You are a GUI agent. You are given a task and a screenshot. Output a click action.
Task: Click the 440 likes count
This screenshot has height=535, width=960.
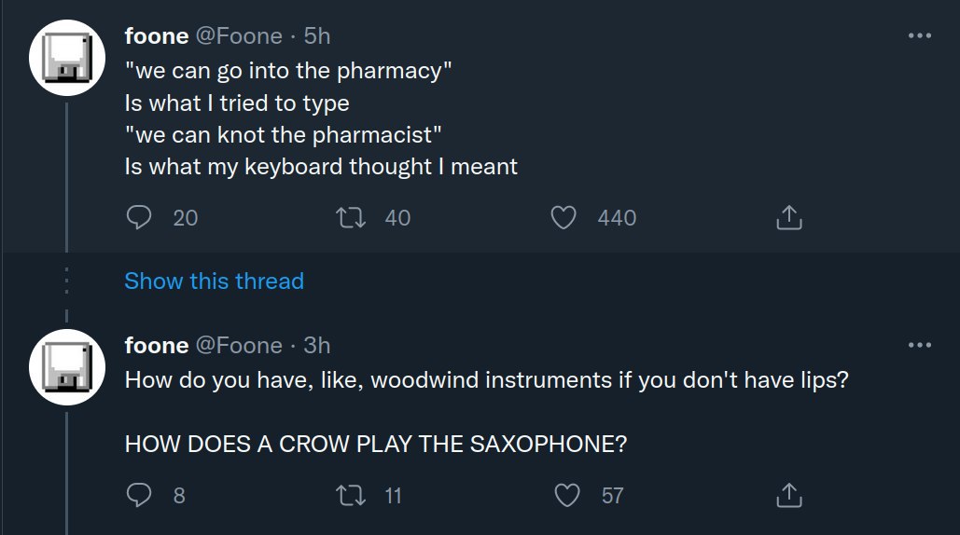[x=617, y=218]
